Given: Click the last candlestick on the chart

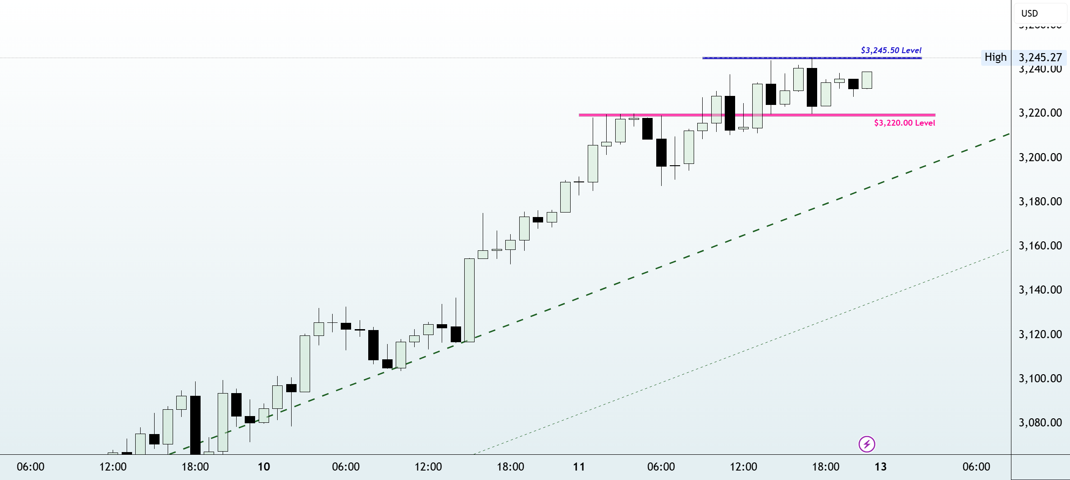Looking at the screenshot, I should [x=867, y=80].
